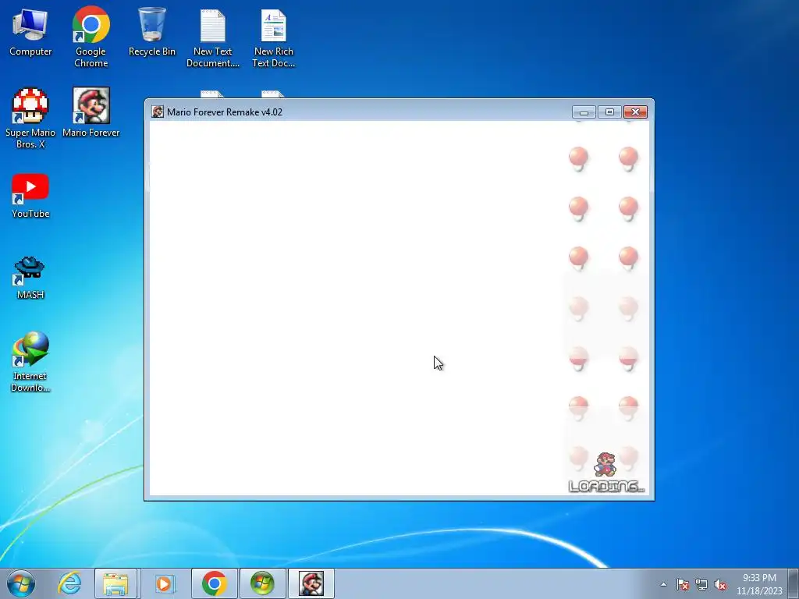Click the Mario Forever Remake window icon
Viewport: 799px width, 599px height.
point(158,112)
